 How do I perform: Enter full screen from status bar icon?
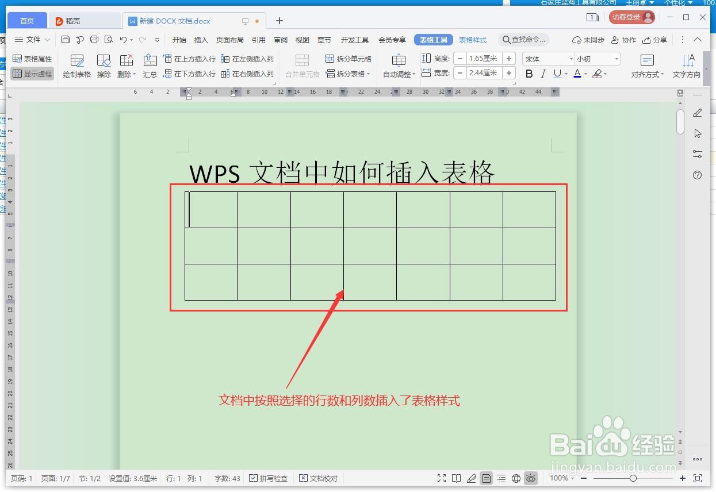(x=442, y=478)
